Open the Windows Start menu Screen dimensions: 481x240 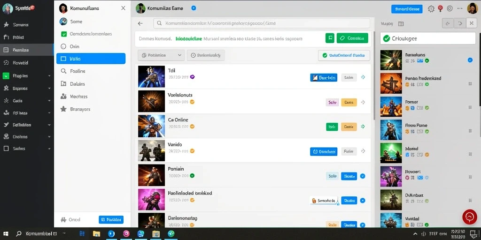click(6, 233)
